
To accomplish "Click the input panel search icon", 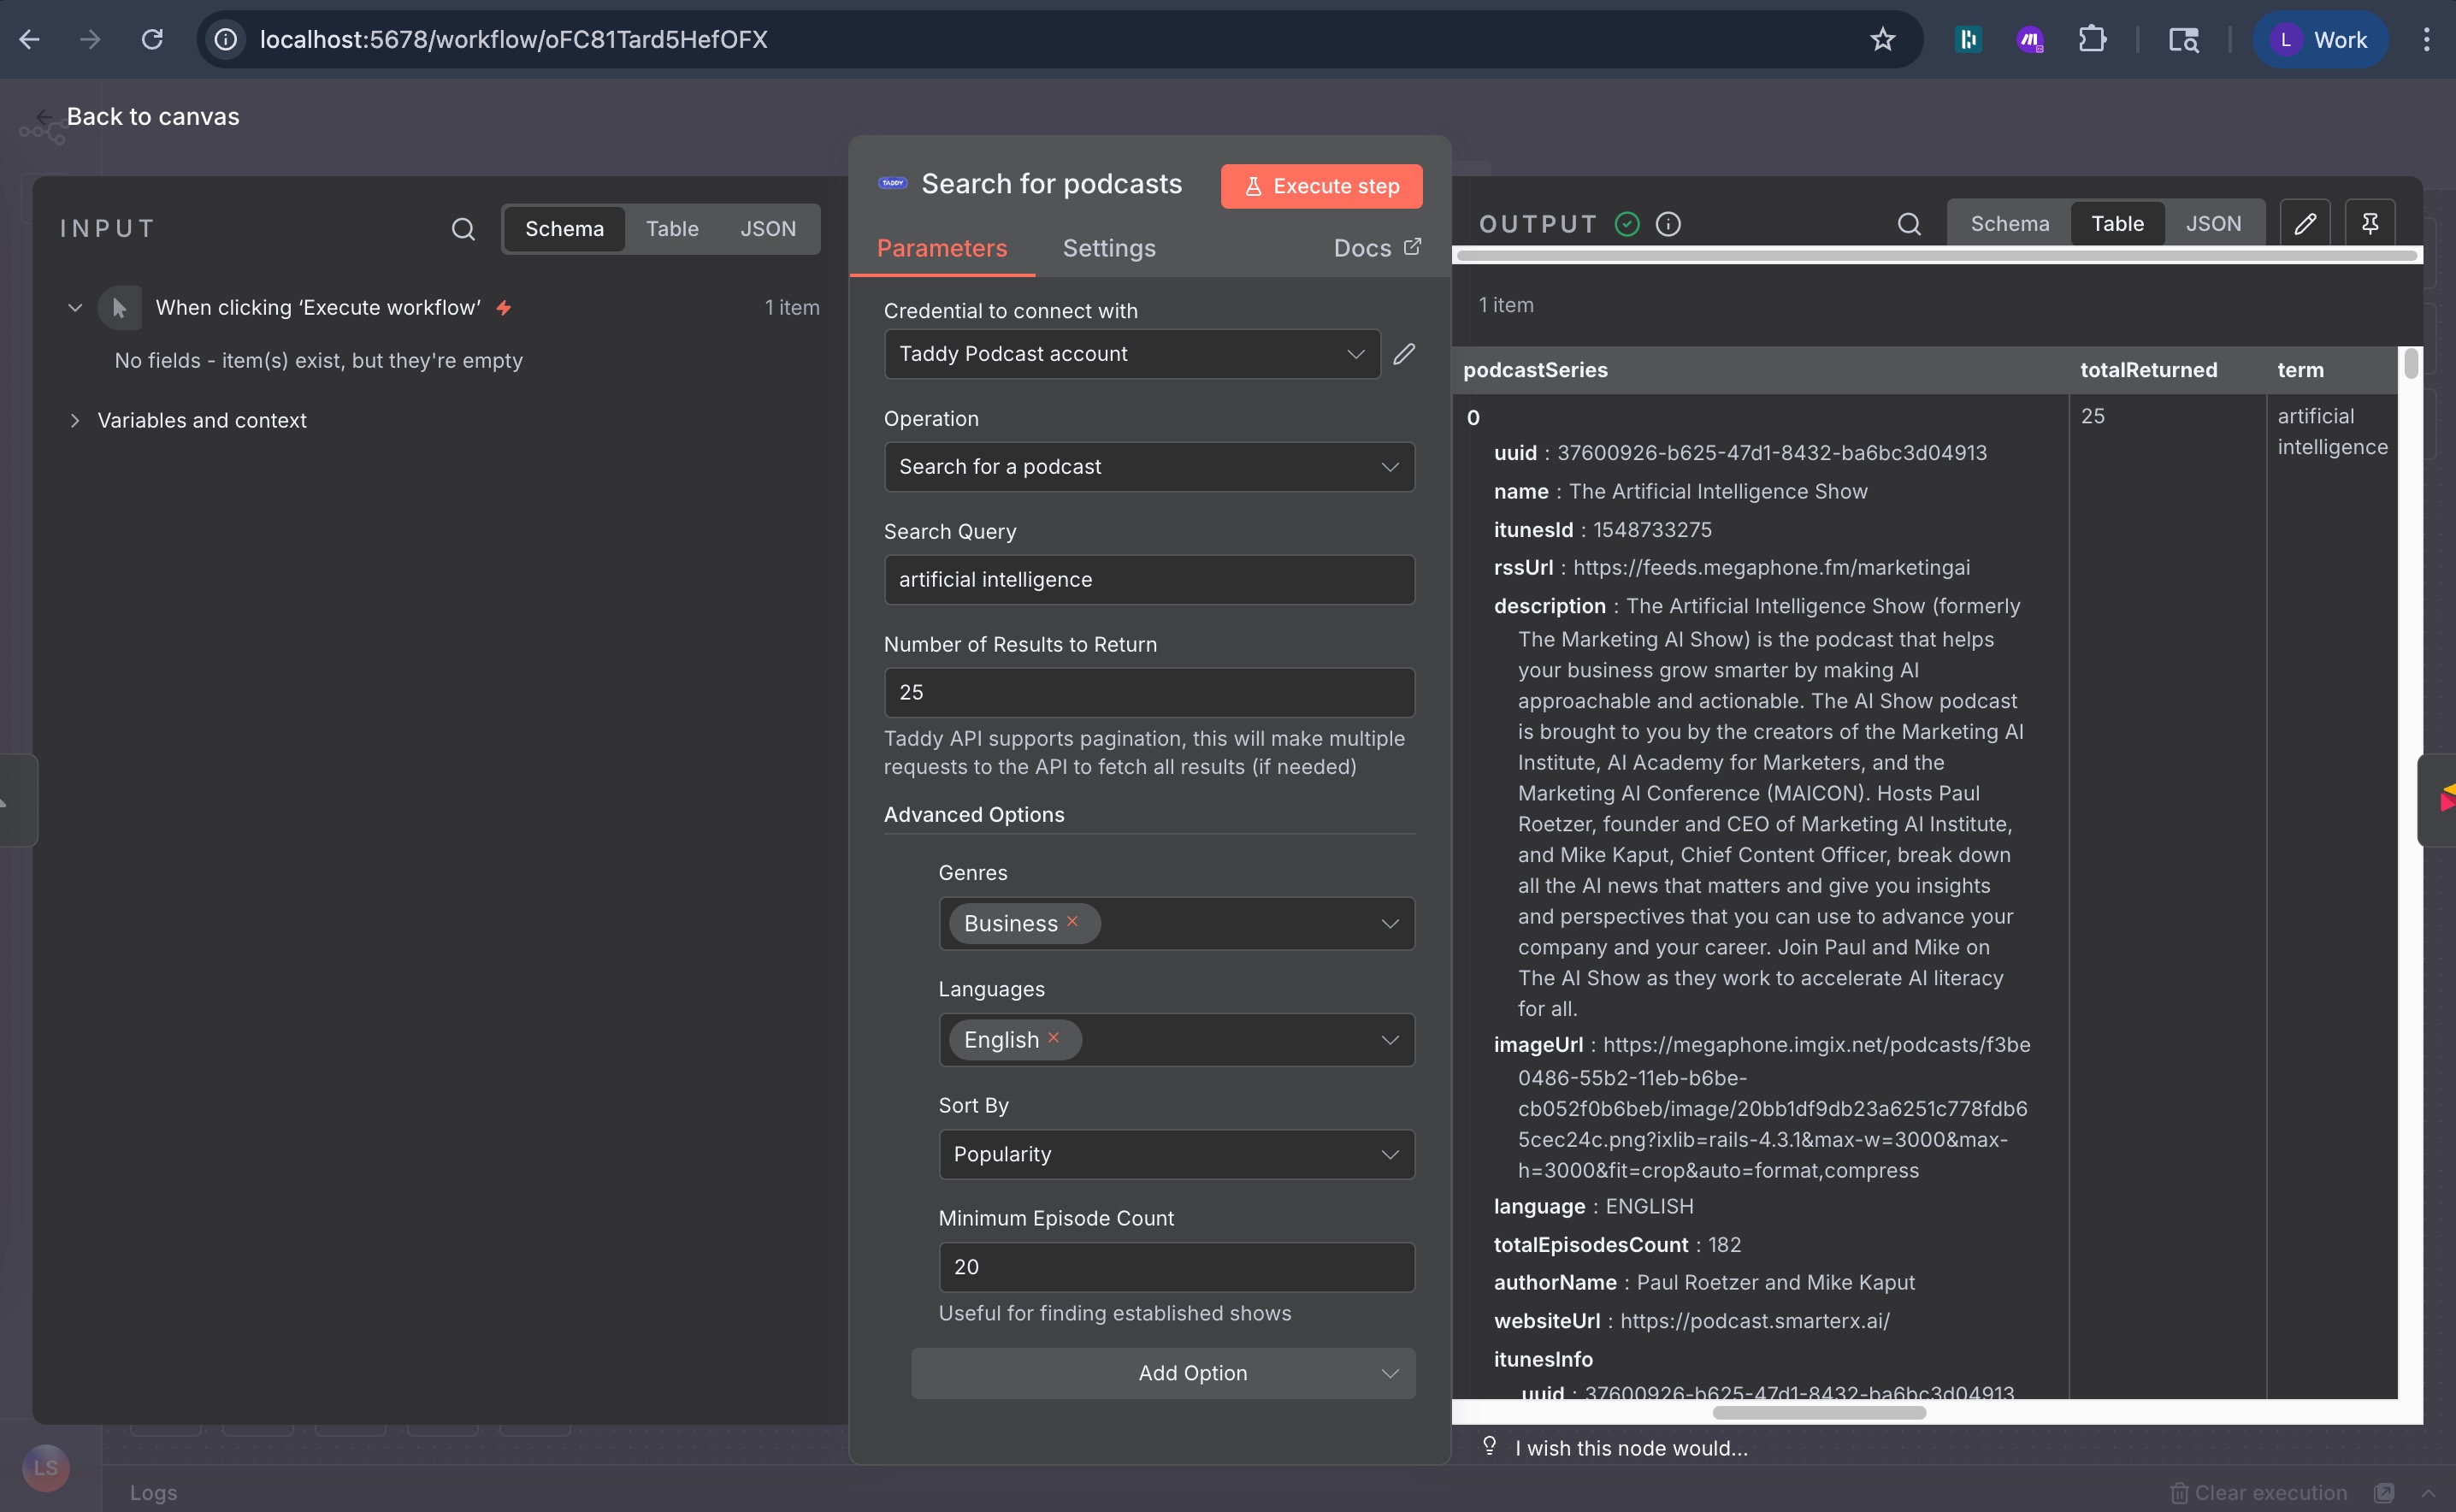I will pyautogui.click(x=463, y=229).
